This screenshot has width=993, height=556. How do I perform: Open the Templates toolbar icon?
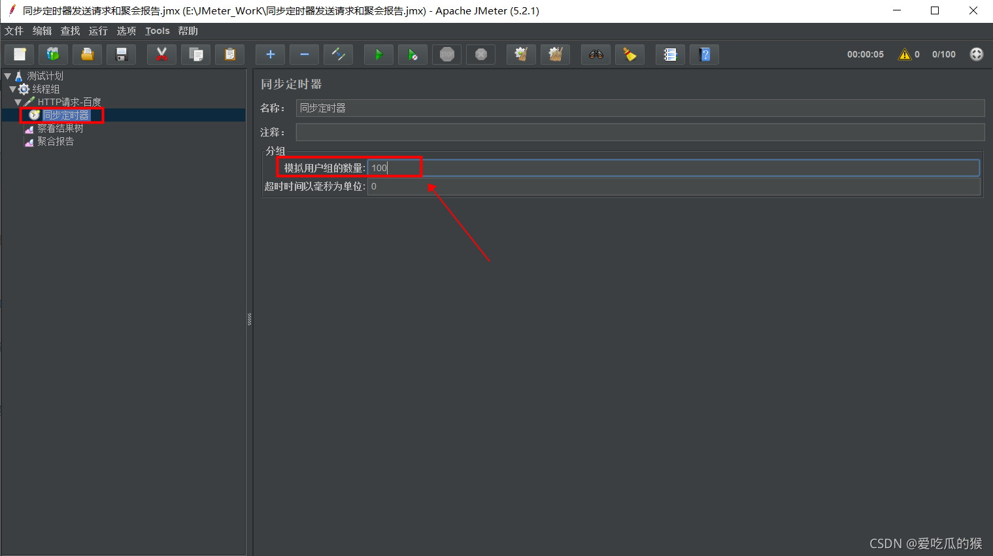[x=54, y=54]
